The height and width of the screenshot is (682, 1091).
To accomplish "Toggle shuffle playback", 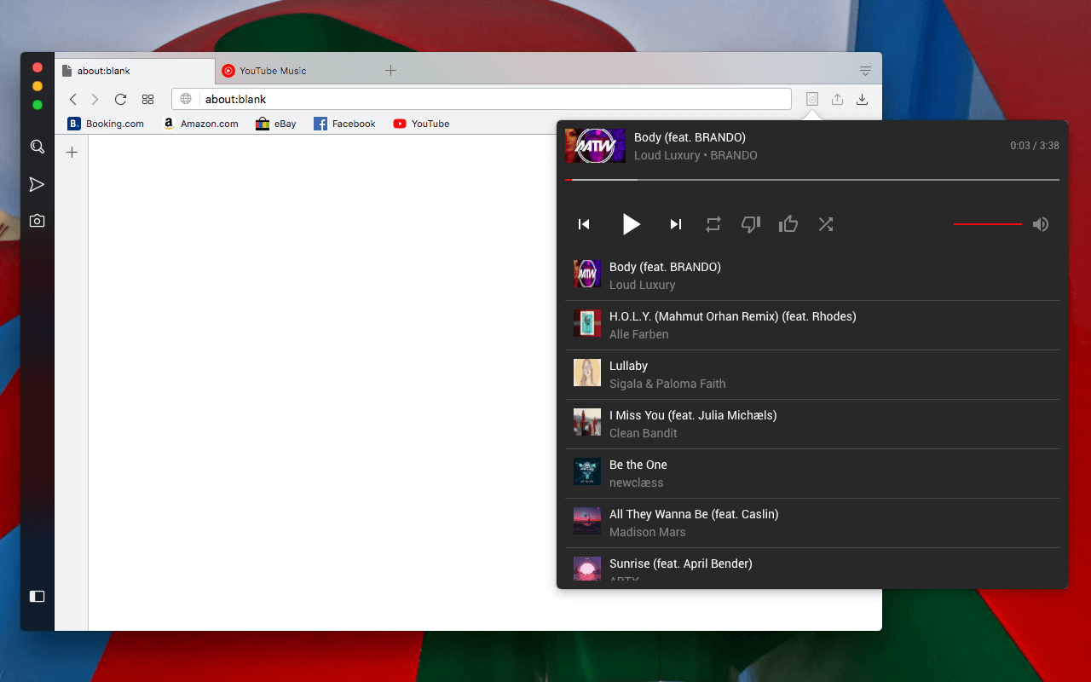I will [x=826, y=224].
